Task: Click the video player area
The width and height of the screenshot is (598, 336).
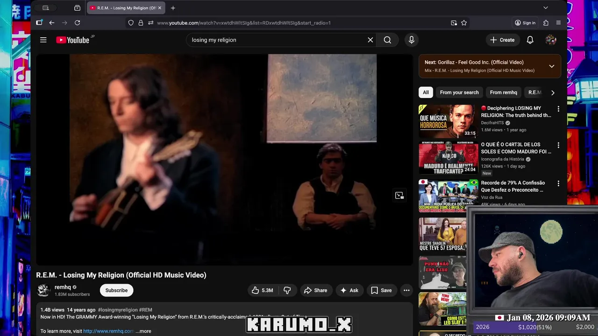Action: 224,160
